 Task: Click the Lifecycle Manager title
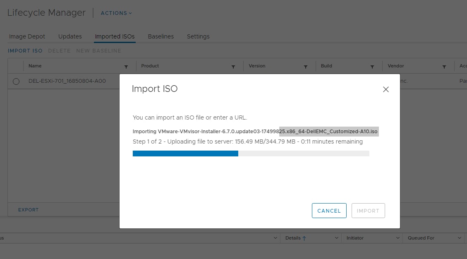click(46, 13)
